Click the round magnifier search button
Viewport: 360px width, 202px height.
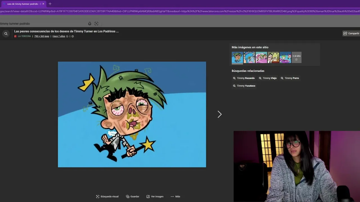coord(6,34)
